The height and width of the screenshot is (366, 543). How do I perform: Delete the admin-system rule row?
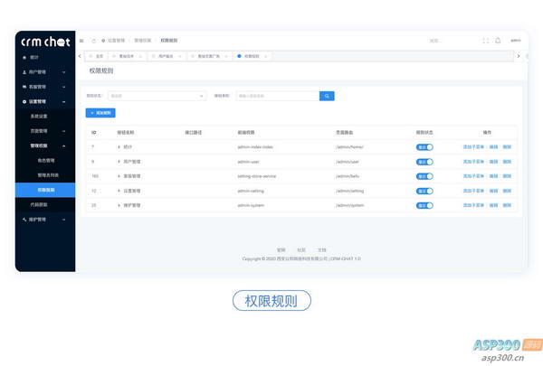point(507,205)
